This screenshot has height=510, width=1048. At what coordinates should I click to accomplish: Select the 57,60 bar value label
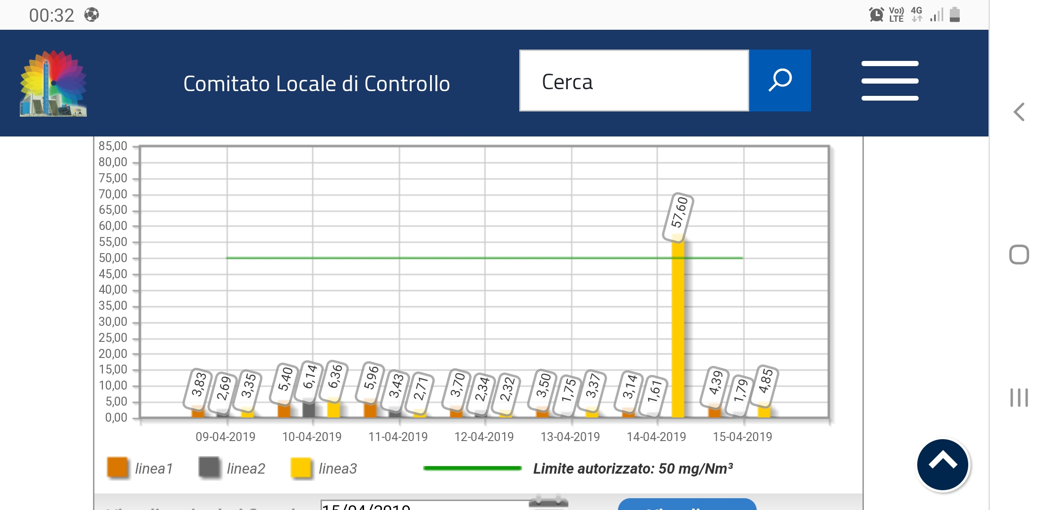(x=678, y=218)
